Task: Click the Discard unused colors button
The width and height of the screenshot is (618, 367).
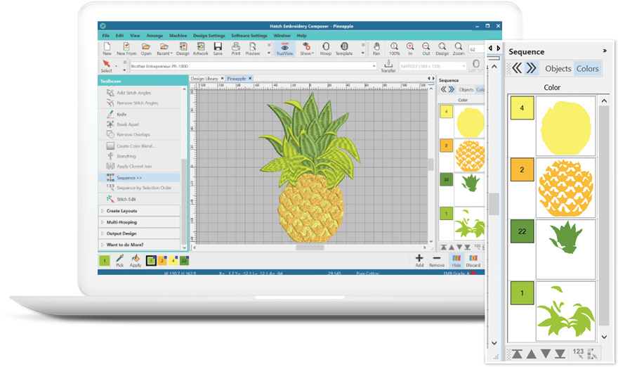Action: point(473,261)
